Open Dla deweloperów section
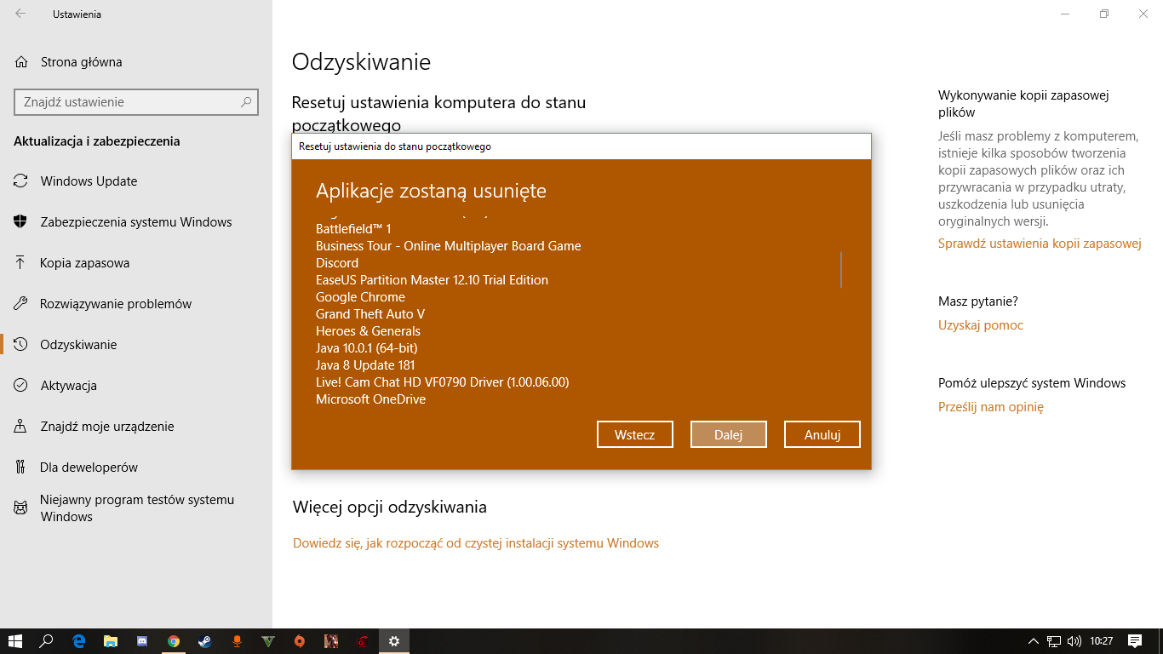The height and width of the screenshot is (654, 1163). (x=89, y=468)
